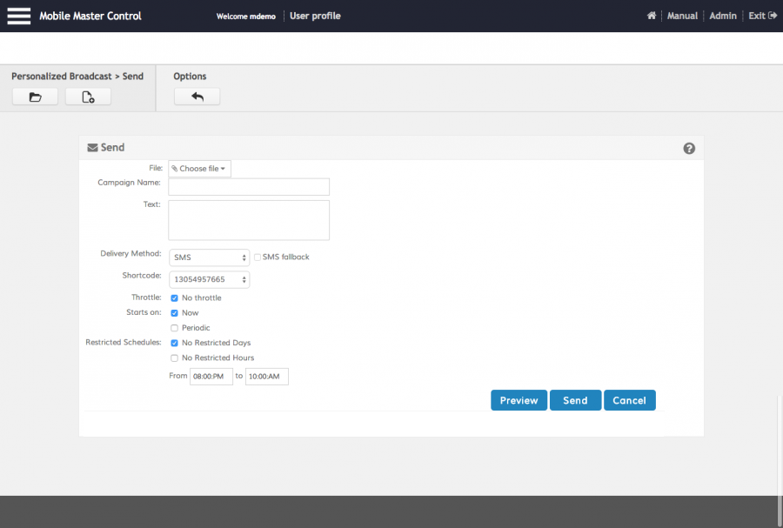Open the hamburger navigation menu
The image size is (783, 528).
[x=18, y=16]
